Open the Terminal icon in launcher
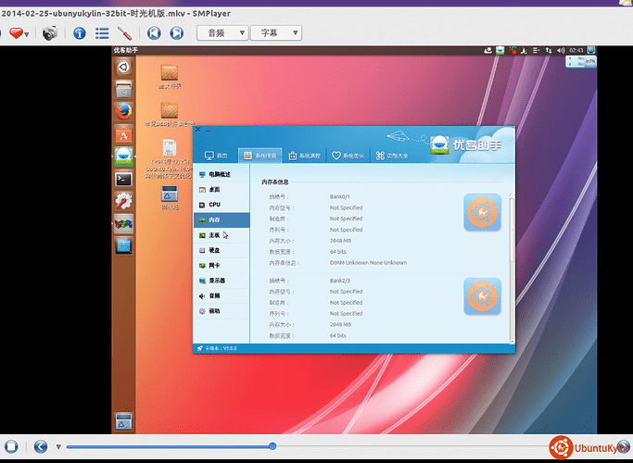 123,179
